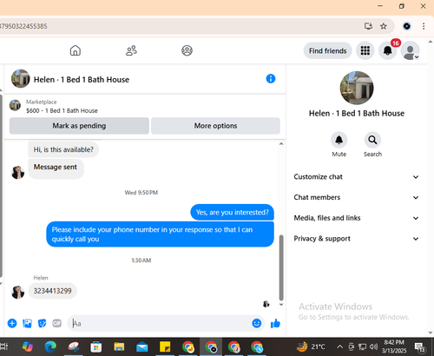Open browser extension icon in toolbar

click(x=407, y=26)
